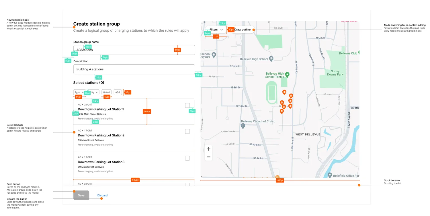This screenshot has height=216, width=430.
Task: Click Downtown Parking Lot Station3 title
Action: pyautogui.click(x=101, y=162)
